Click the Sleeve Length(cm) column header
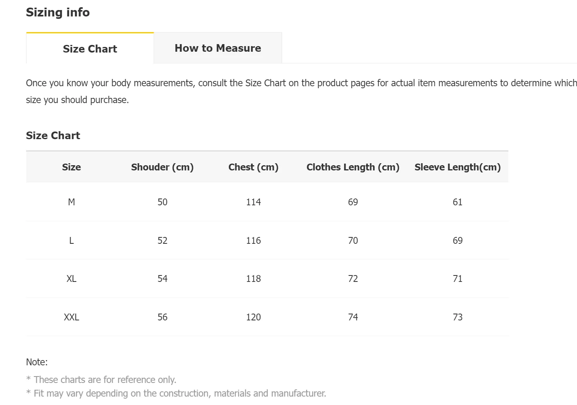The height and width of the screenshot is (405, 577). (x=457, y=167)
